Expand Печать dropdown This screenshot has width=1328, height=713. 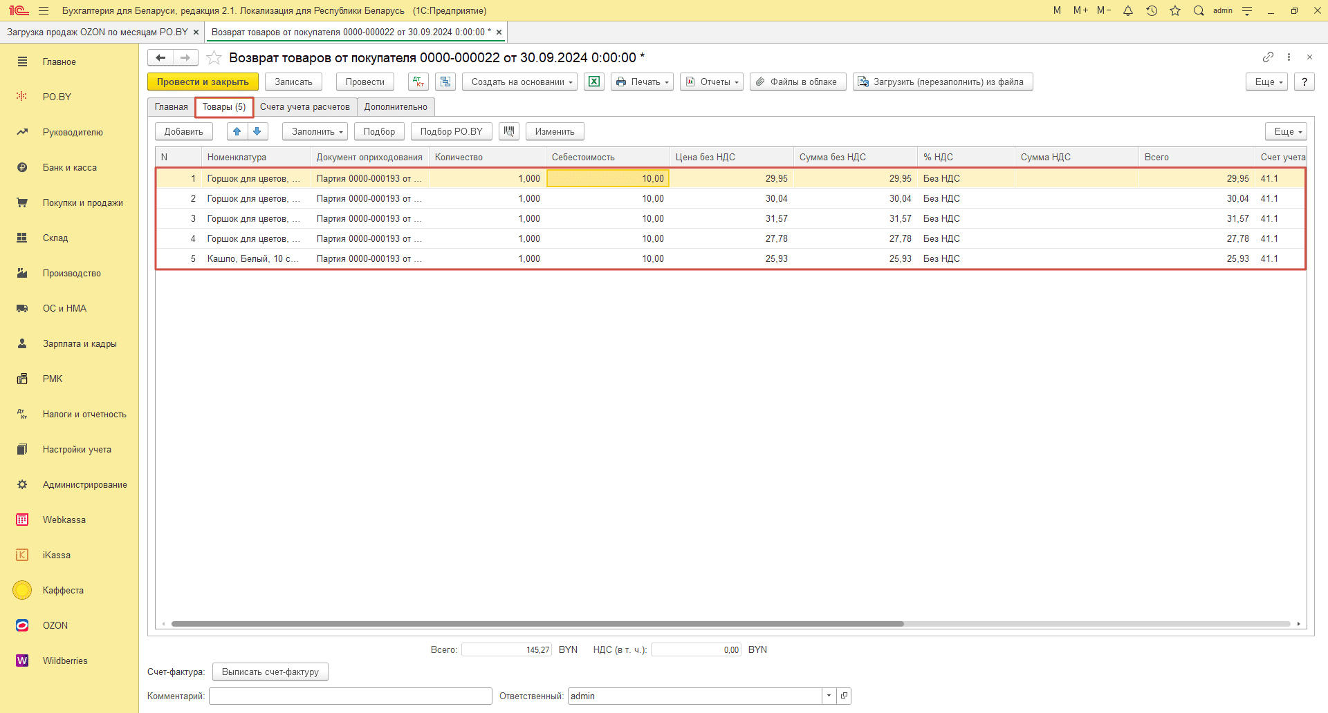point(642,82)
